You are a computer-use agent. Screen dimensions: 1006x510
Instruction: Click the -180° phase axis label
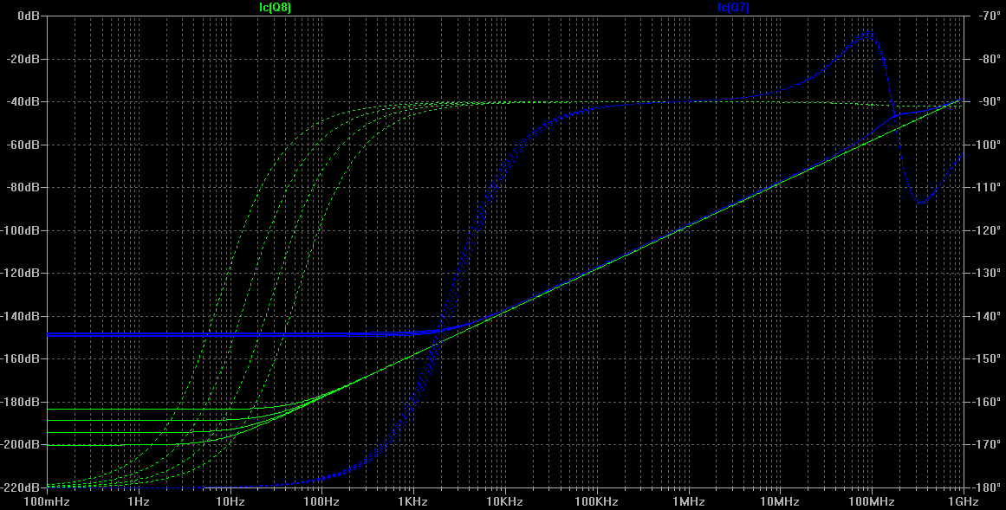point(987,487)
